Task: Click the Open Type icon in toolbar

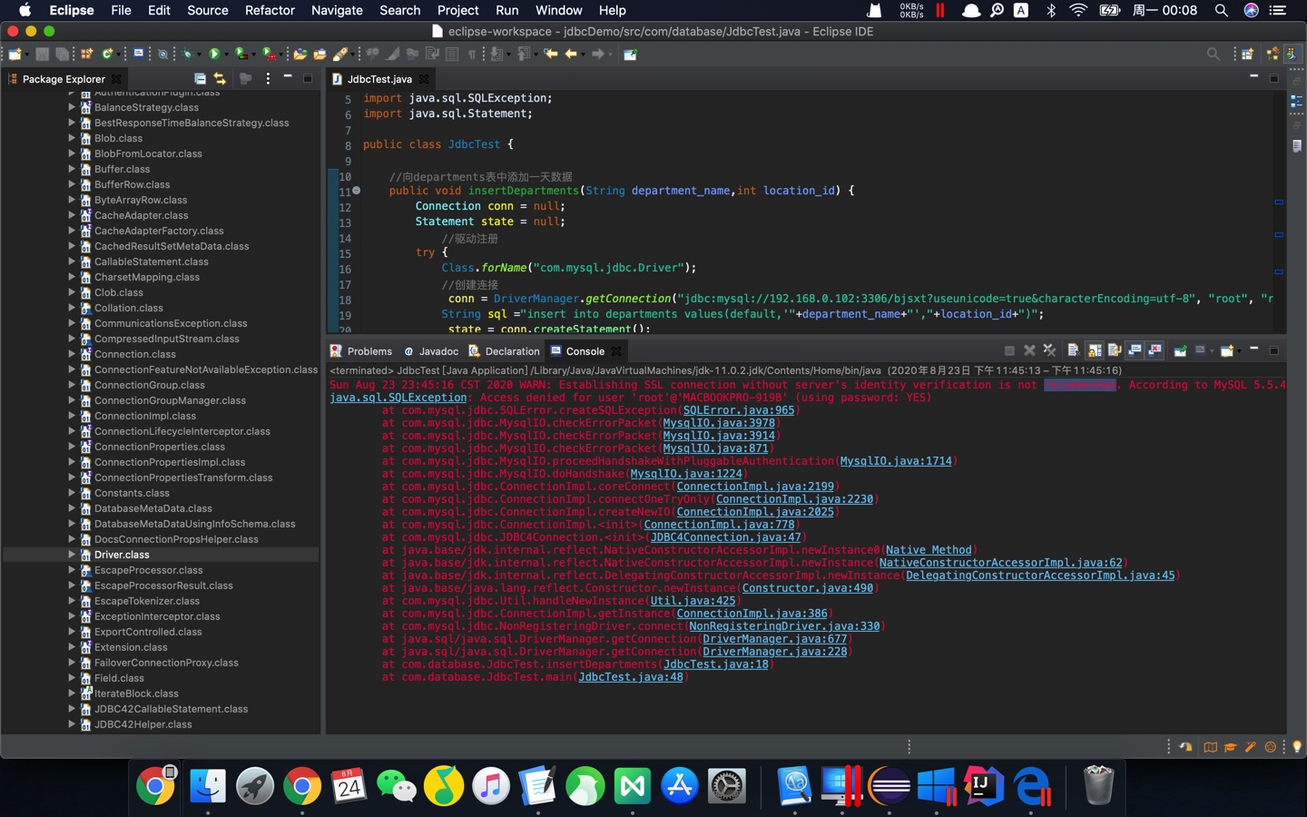Action: click(300, 54)
